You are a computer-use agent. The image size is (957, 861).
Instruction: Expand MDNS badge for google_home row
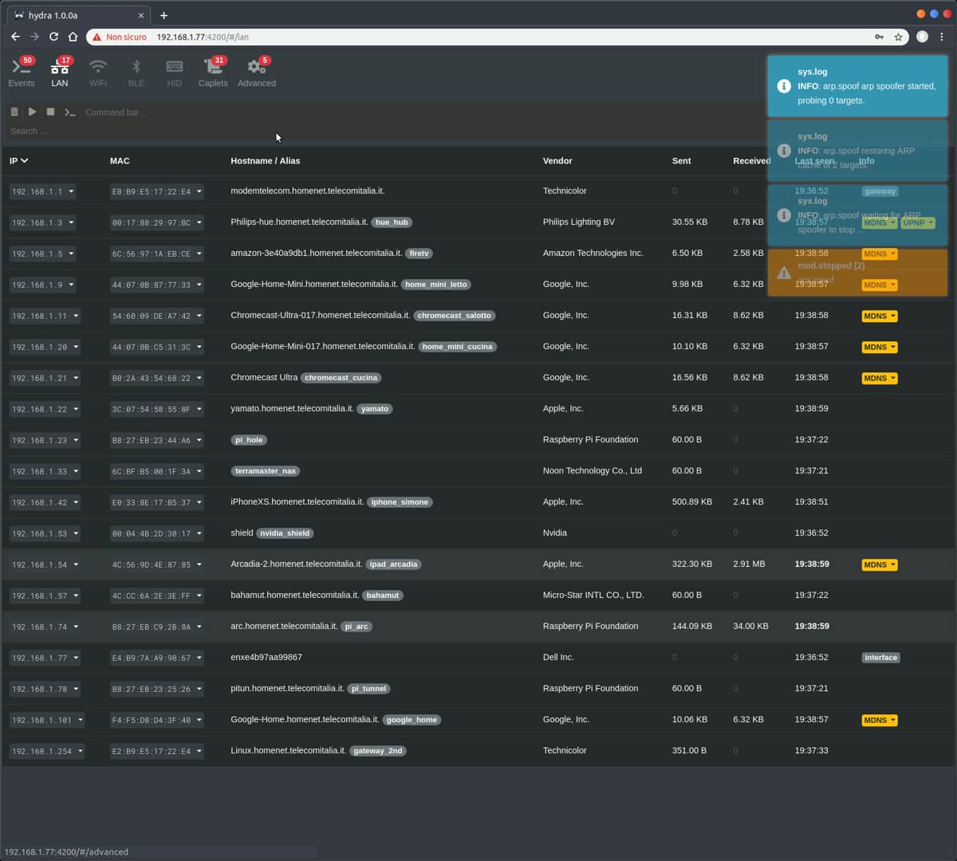[880, 720]
